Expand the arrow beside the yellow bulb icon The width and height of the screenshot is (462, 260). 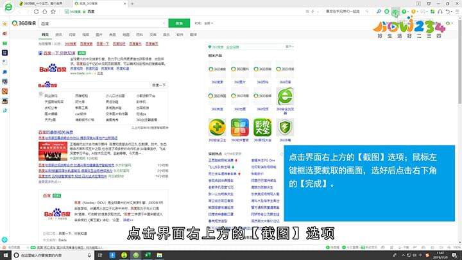(417, 12)
